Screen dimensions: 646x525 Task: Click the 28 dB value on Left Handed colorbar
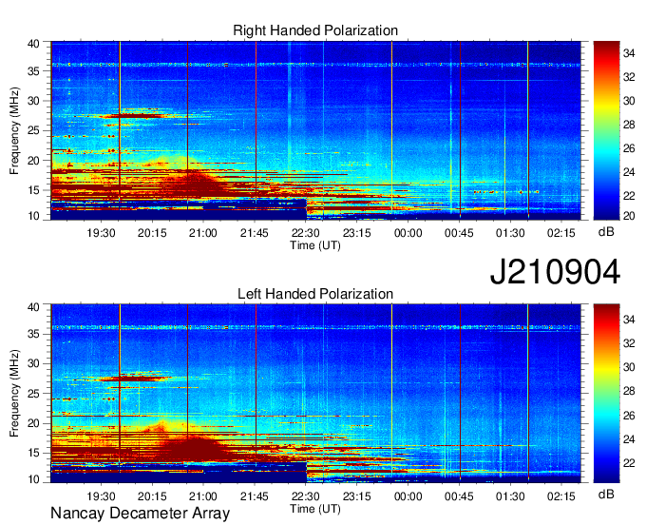pyautogui.click(x=629, y=391)
